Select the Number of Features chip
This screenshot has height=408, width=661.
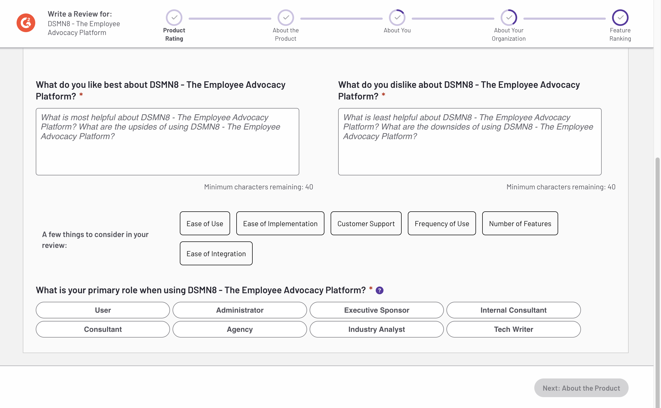[520, 223]
